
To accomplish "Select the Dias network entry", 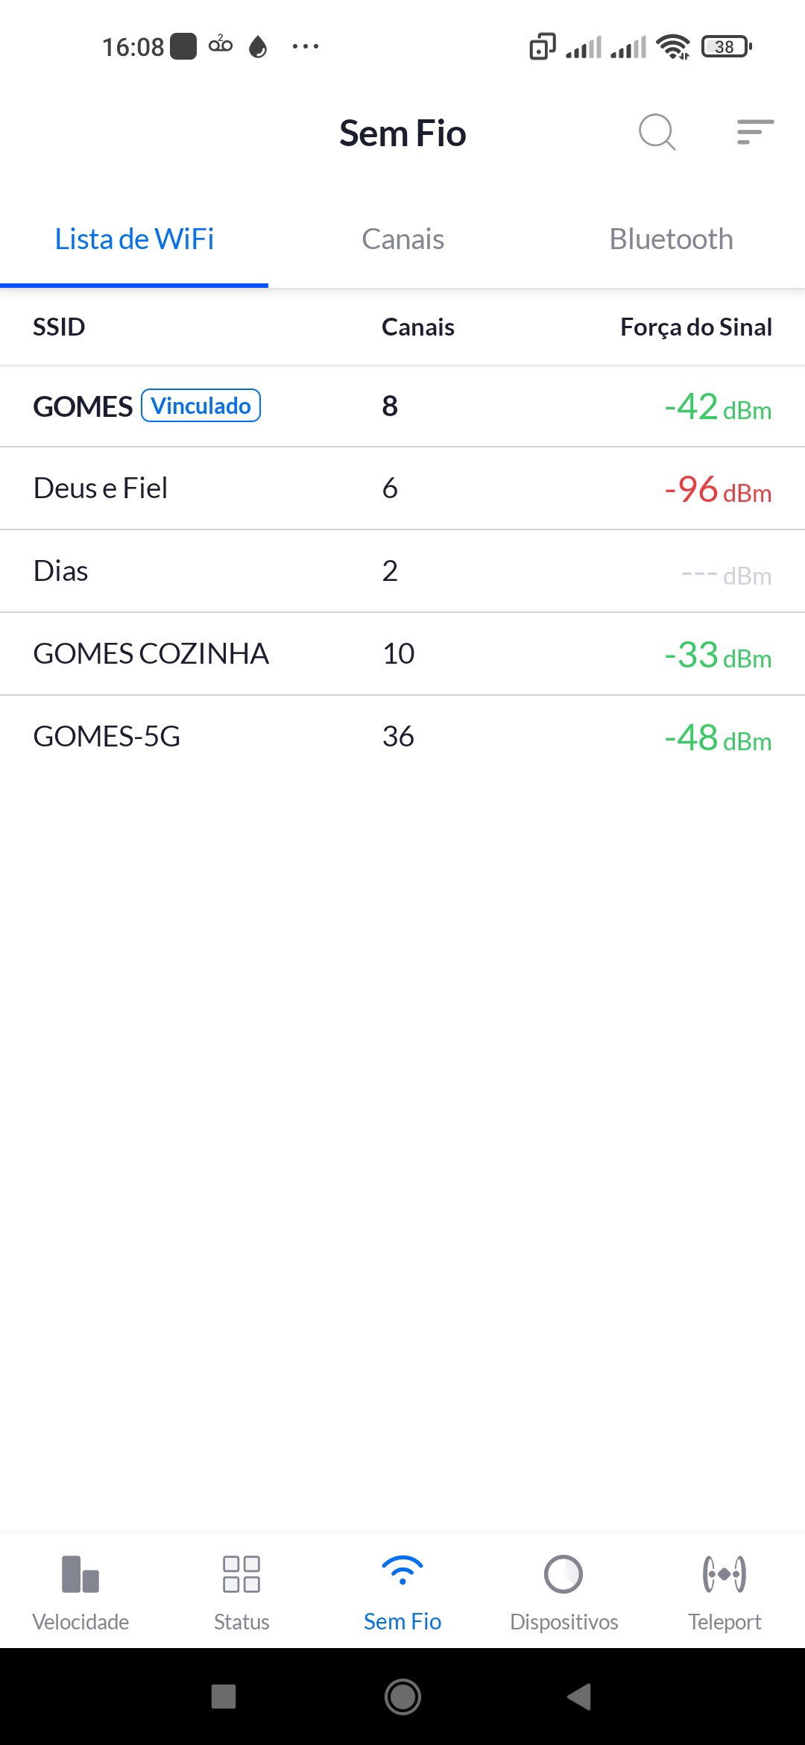I will click(402, 571).
